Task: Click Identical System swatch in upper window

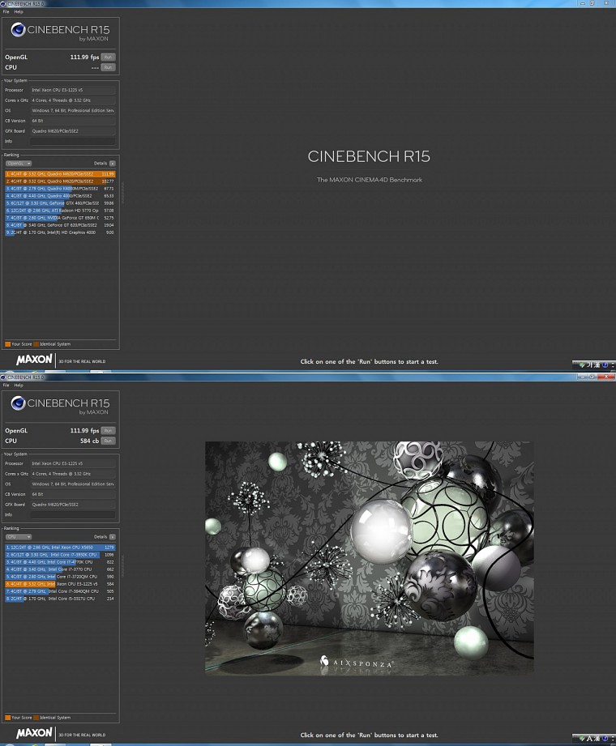Action: [36, 344]
